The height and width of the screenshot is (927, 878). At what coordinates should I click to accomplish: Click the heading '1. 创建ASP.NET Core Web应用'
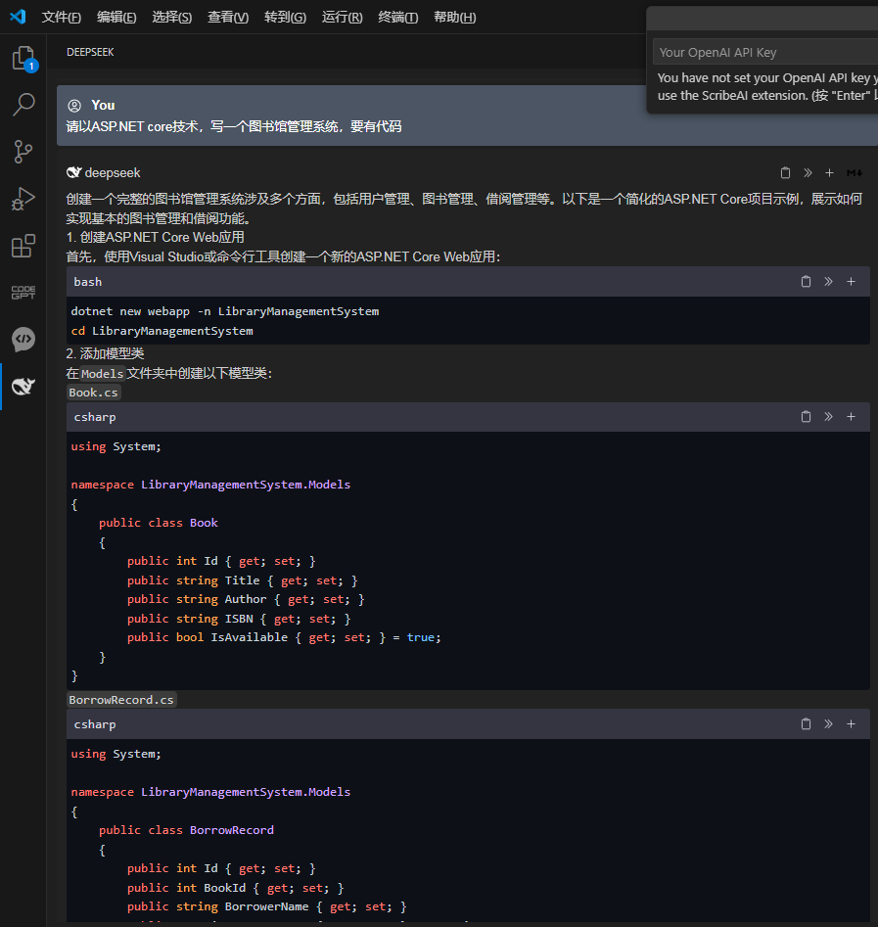[155, 238]
